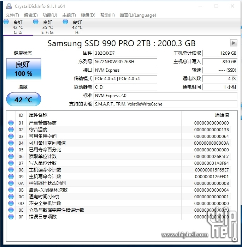Open the 编辑(E) menu
Screen dimensions: 242x247
31,15
